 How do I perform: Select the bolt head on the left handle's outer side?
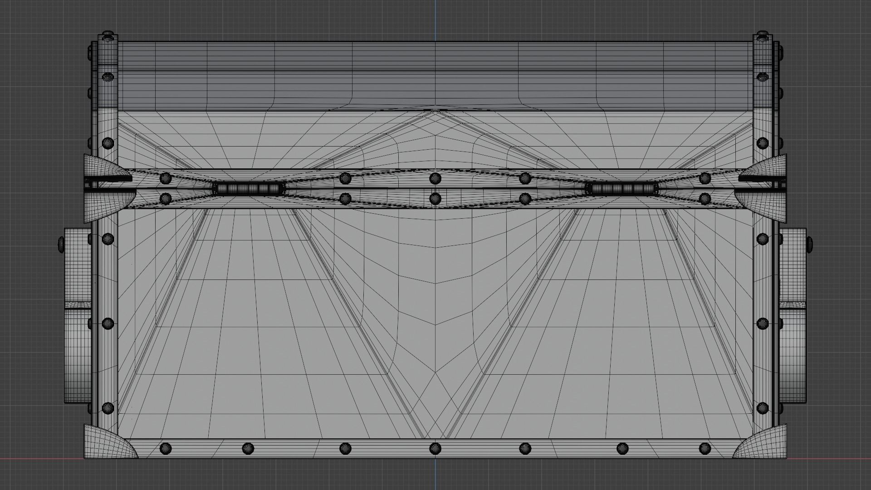[x=61, y=244]
